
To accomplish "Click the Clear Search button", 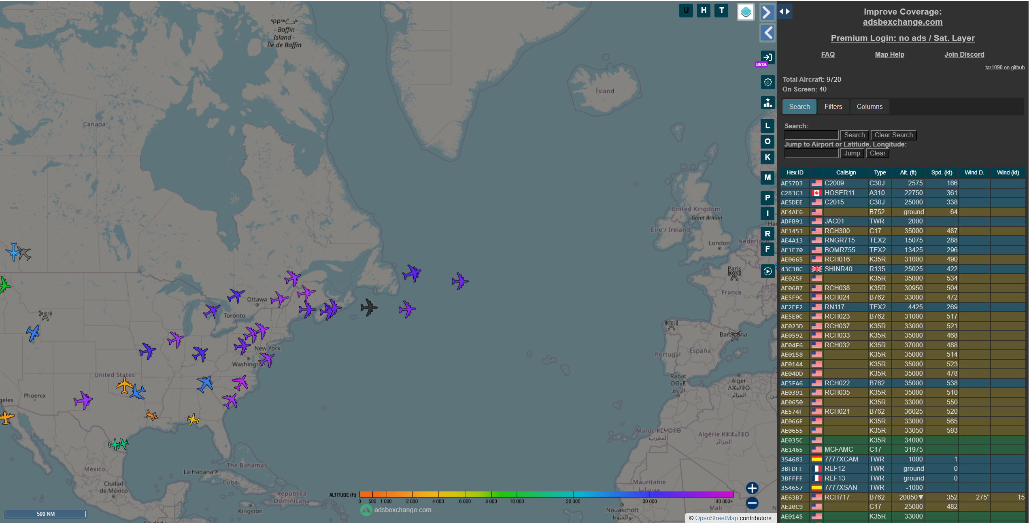I will click(893, 135).
